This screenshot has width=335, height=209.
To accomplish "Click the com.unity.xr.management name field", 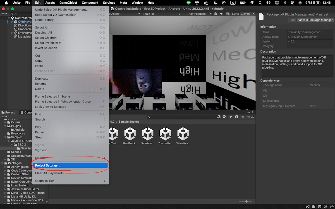I will pos(310,32).
